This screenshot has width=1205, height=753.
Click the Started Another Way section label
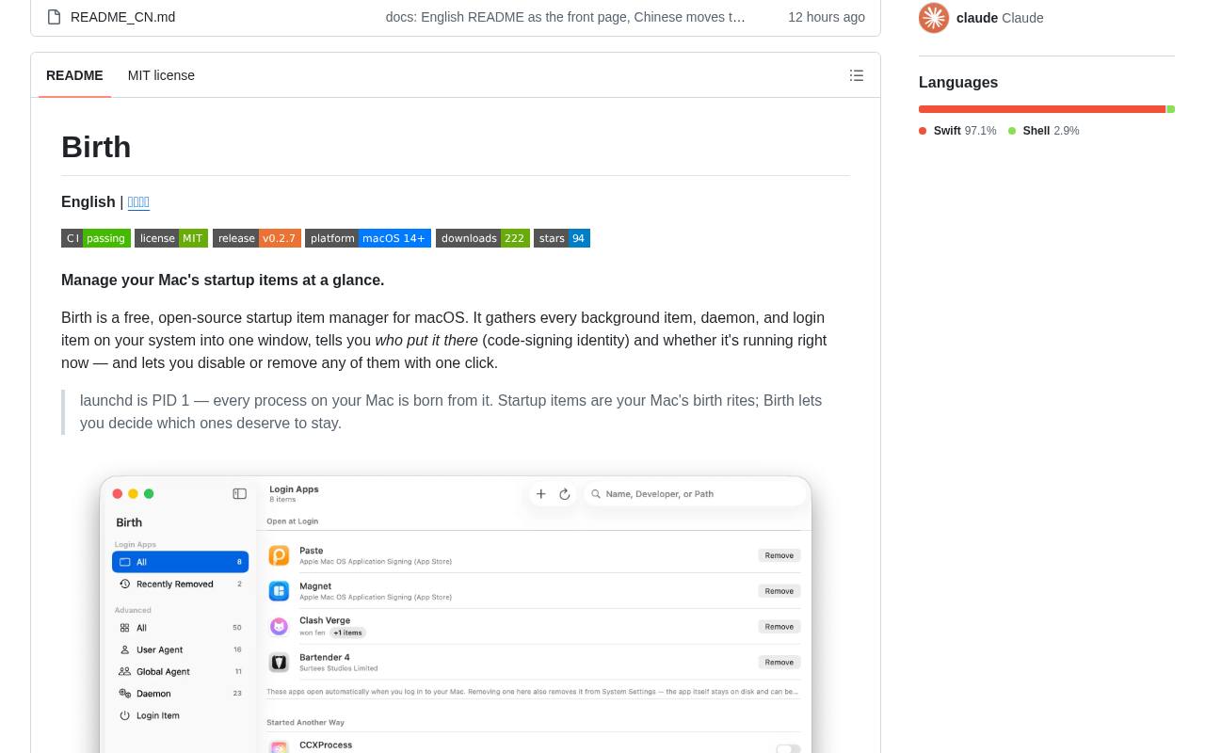coord(305,723)
